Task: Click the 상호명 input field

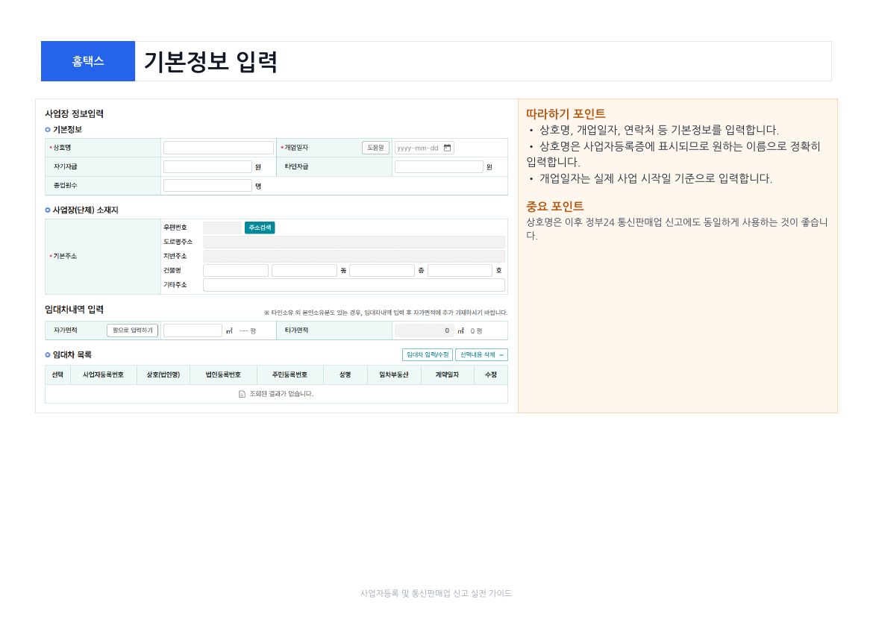Action: pos(218,148)
